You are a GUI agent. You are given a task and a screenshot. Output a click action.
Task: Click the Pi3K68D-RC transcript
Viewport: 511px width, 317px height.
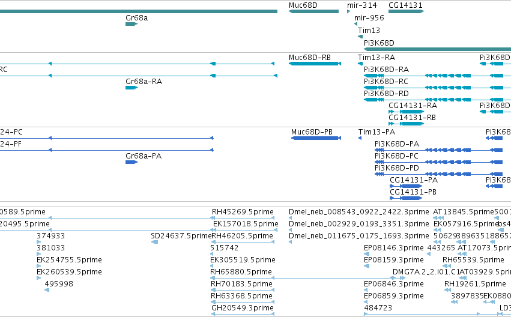click(437, 88)
